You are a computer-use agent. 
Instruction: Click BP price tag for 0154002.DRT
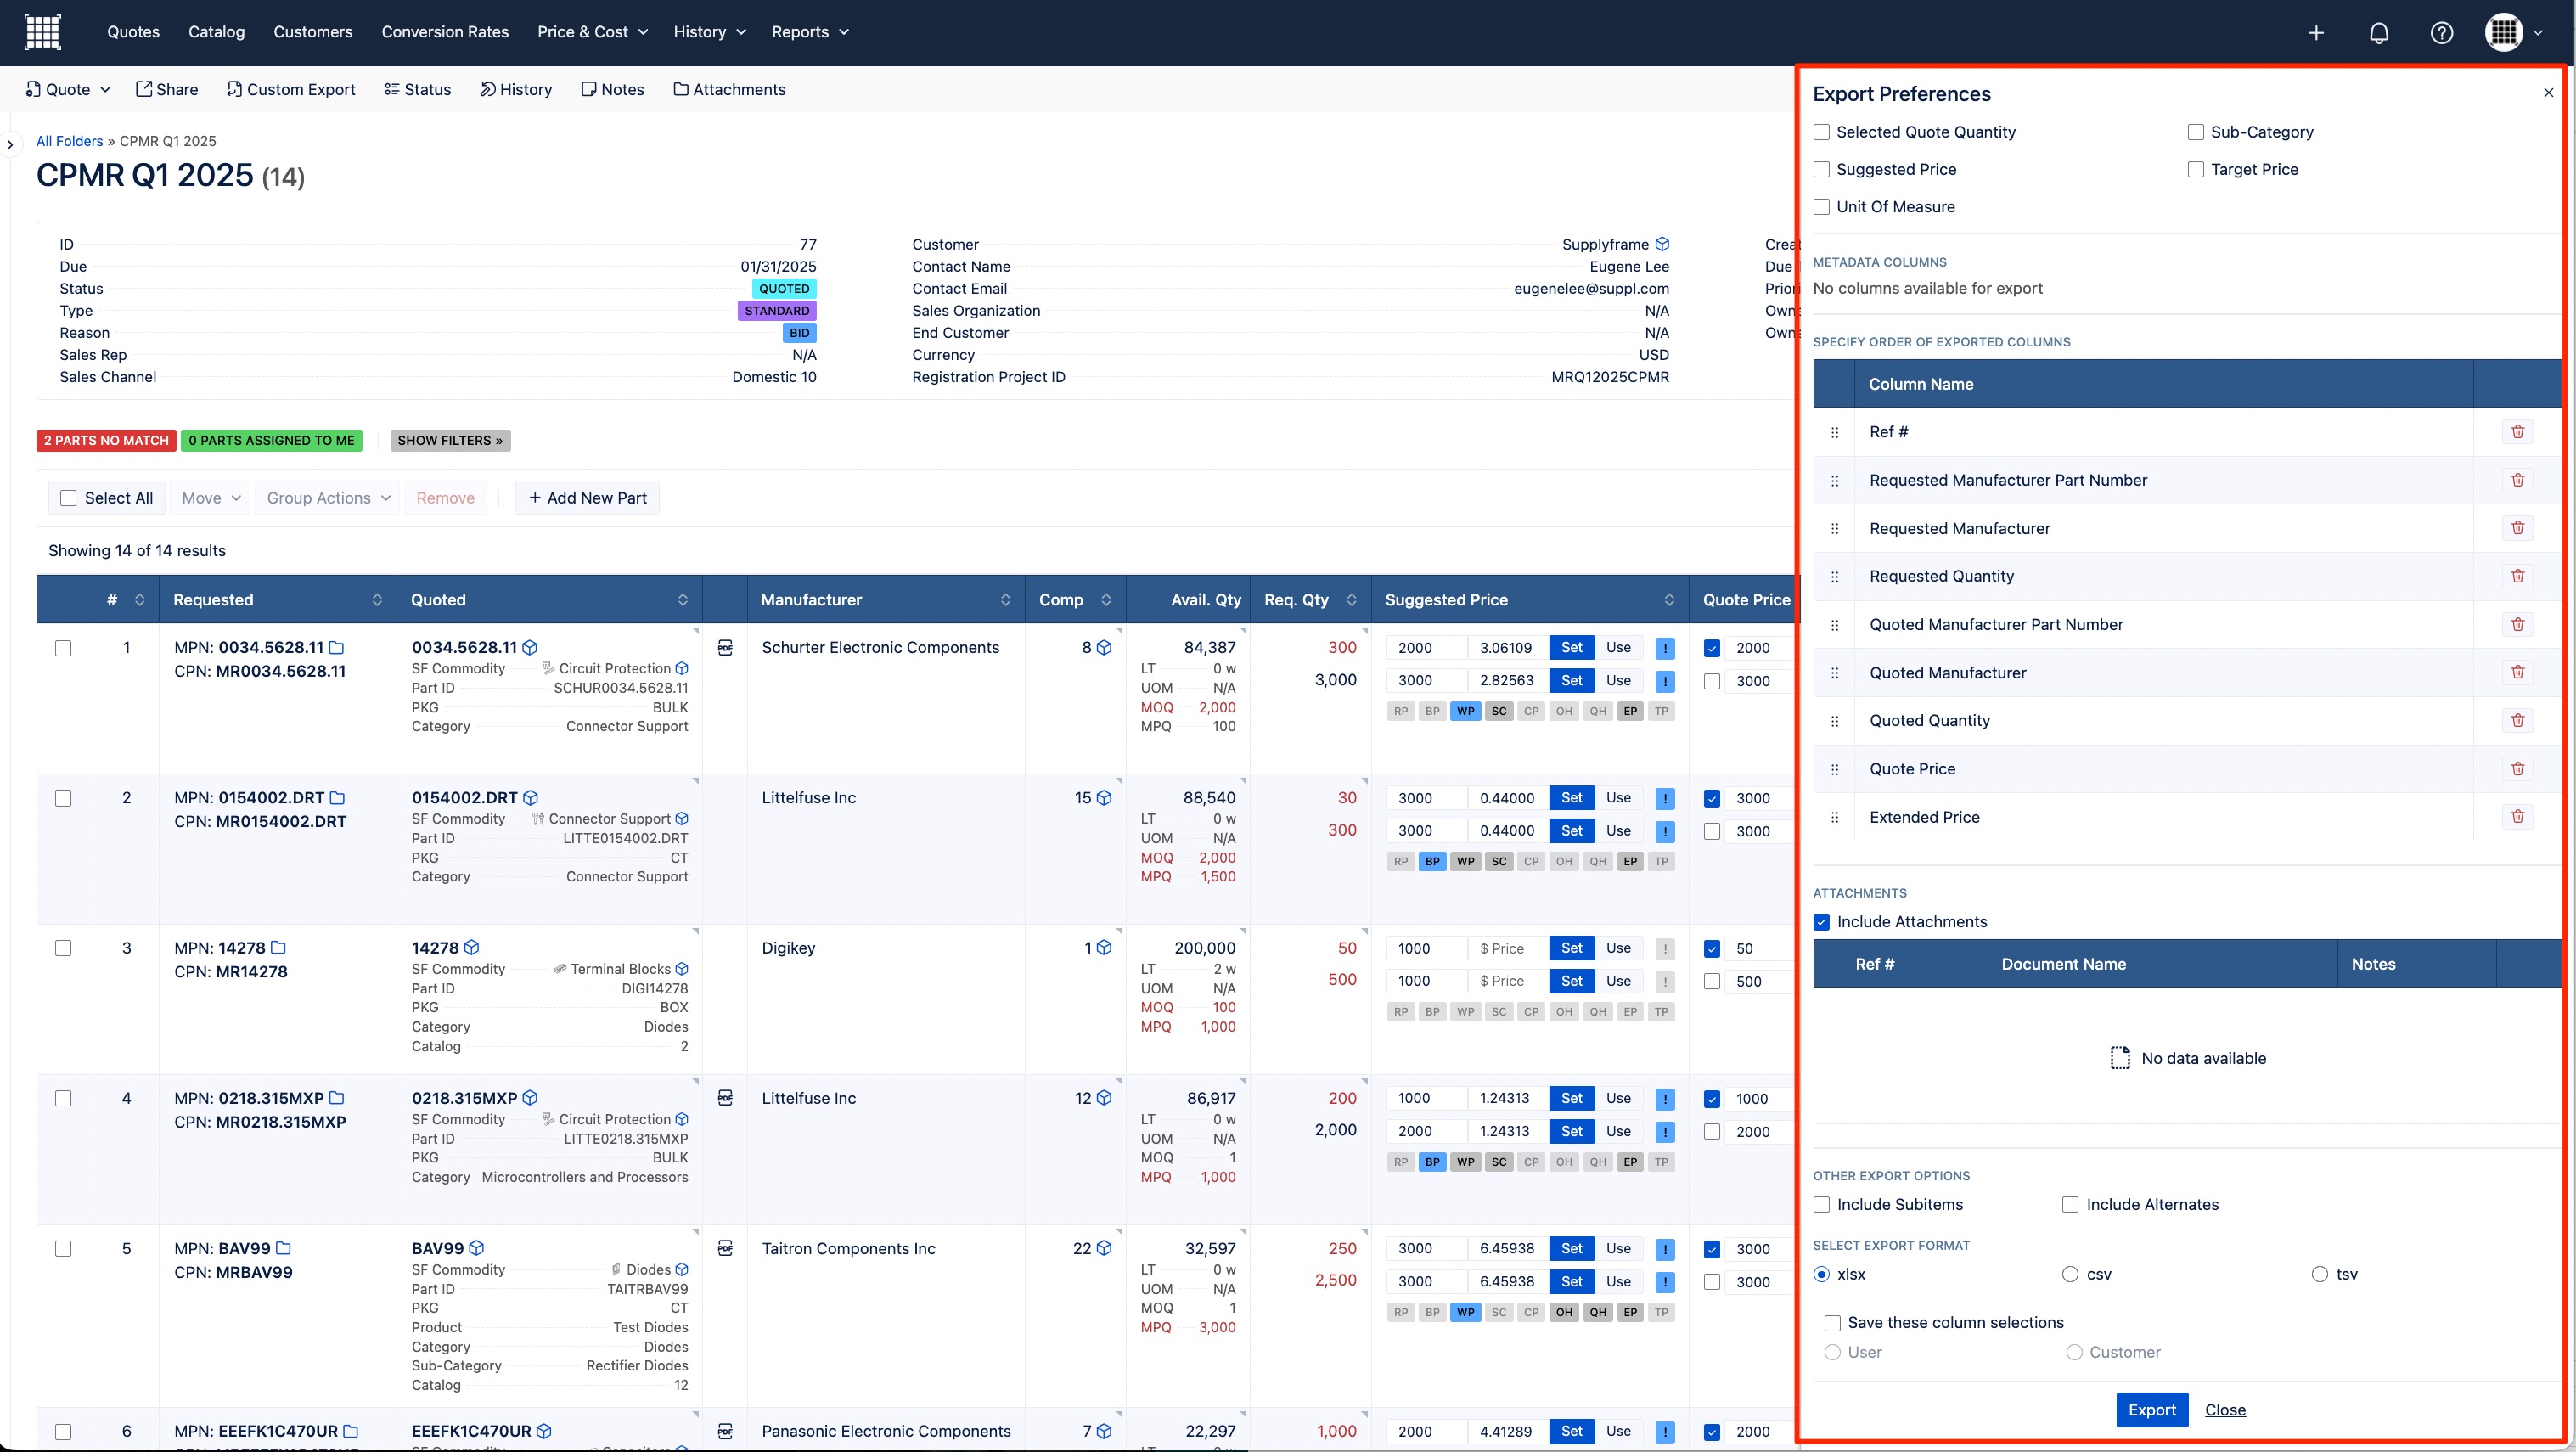click(1432, 861)
